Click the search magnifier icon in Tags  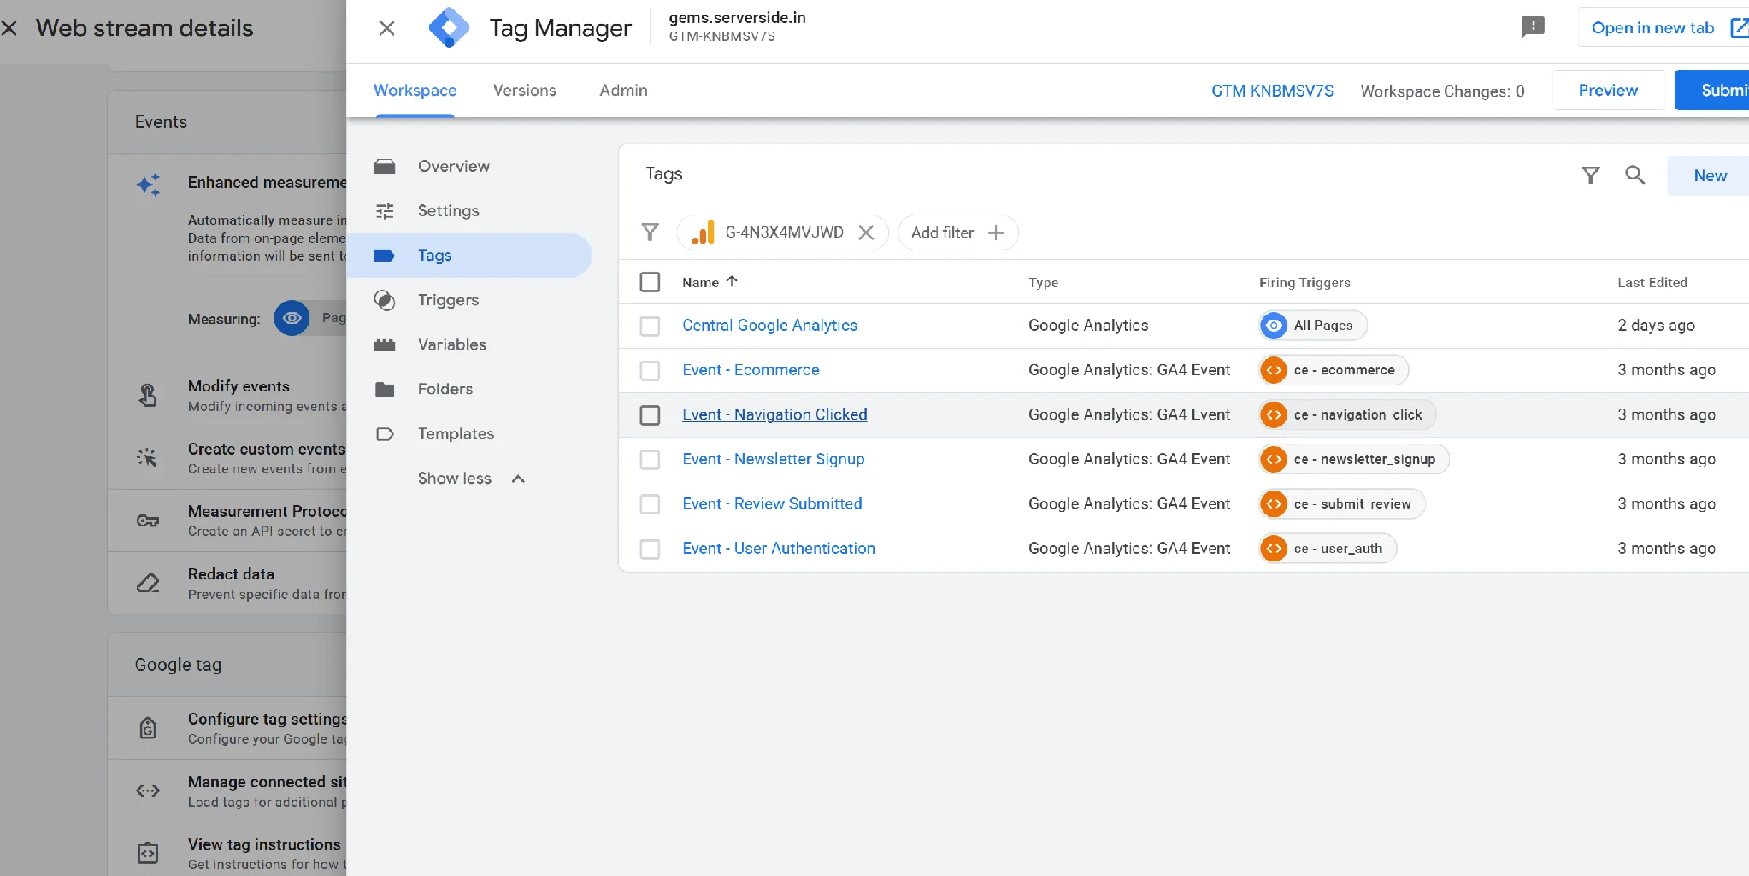coord(1634,175)
